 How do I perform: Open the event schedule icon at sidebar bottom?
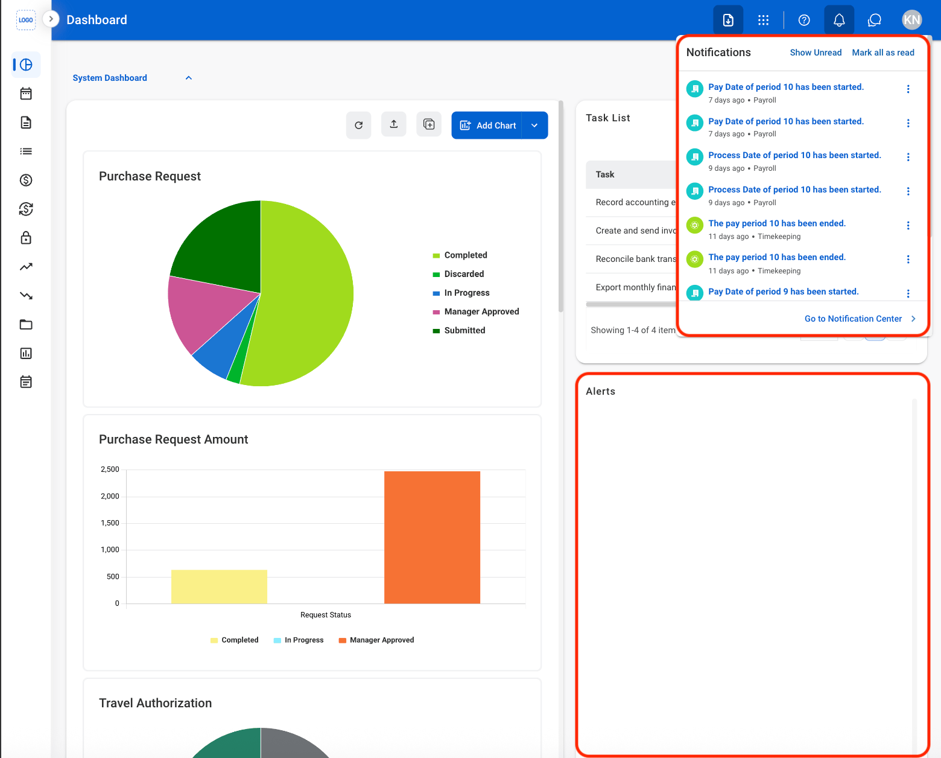[26, 382]
